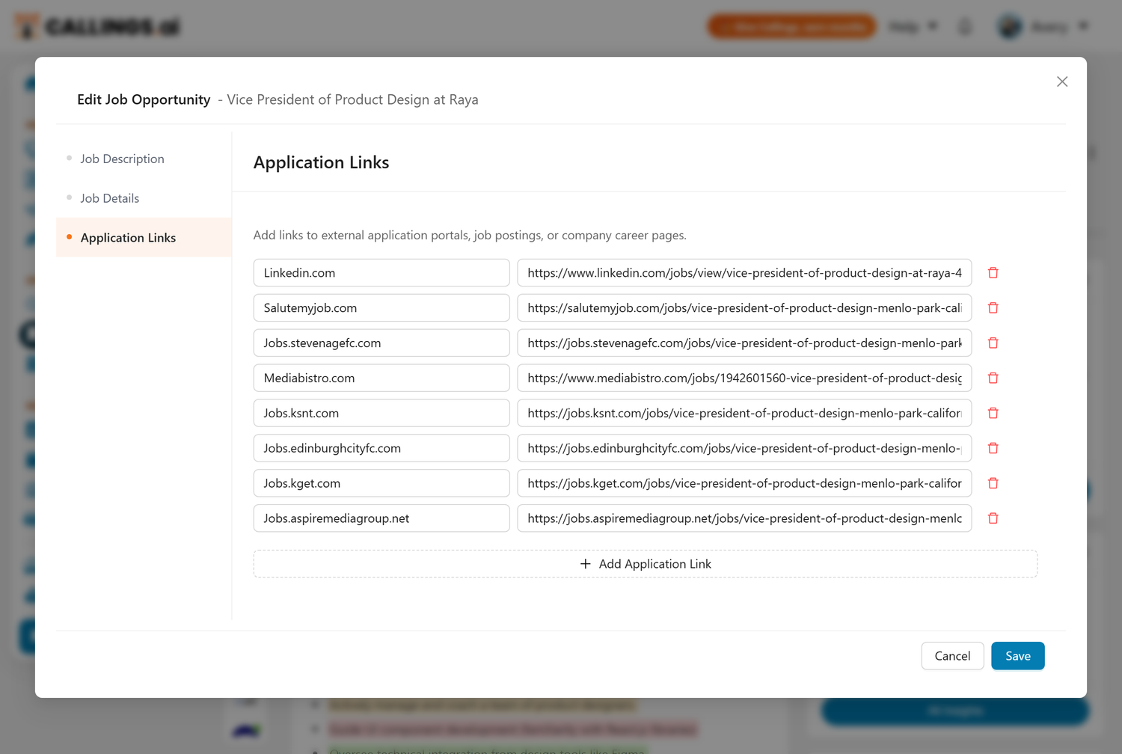The image size is (1122, 754).
Task: Open the Job Description section
Action: pyautogui.click(x=144, y=159)
